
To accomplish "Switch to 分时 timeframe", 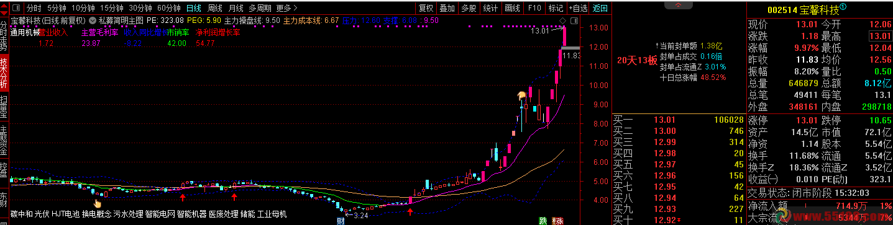I will coord(34,8).
